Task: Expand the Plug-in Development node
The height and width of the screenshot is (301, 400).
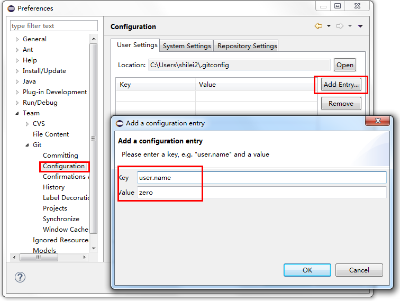Action: (x=17, y=92)
